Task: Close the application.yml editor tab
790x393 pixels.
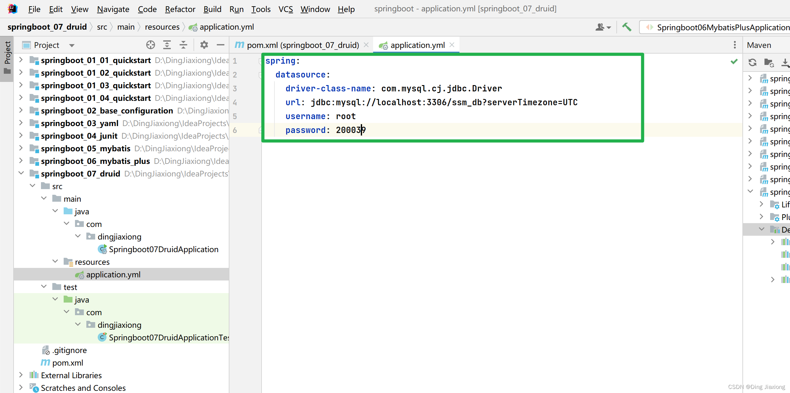Action: point(452,45)
